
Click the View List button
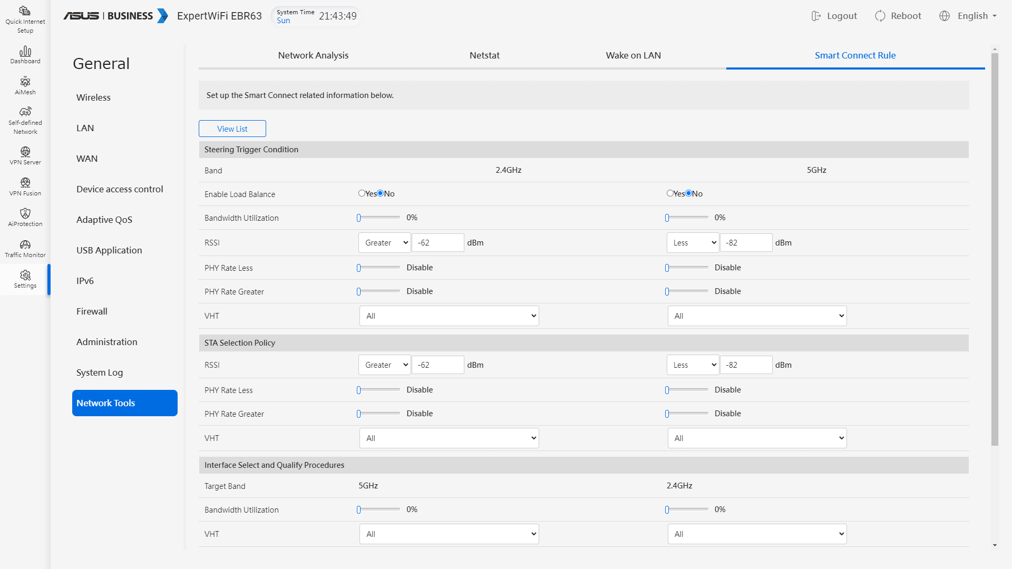[x=232, y=129]
